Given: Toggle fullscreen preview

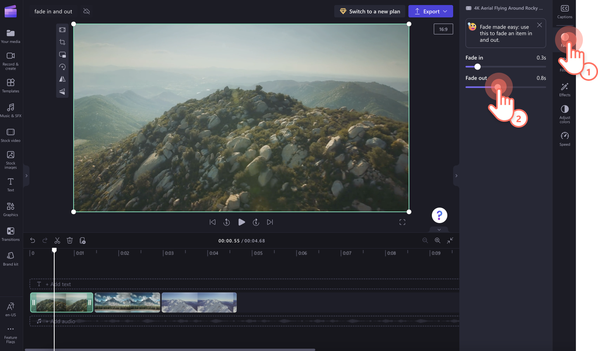Looking at the screenshot, I should click(x=402, y=222).
